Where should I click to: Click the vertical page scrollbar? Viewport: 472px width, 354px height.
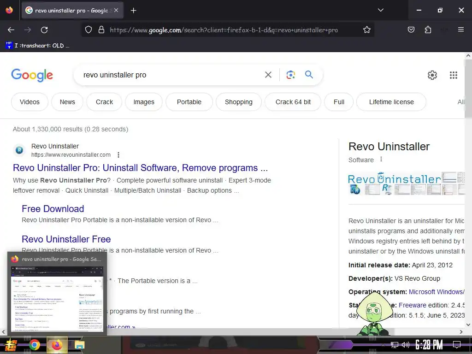tap(468, 88)
